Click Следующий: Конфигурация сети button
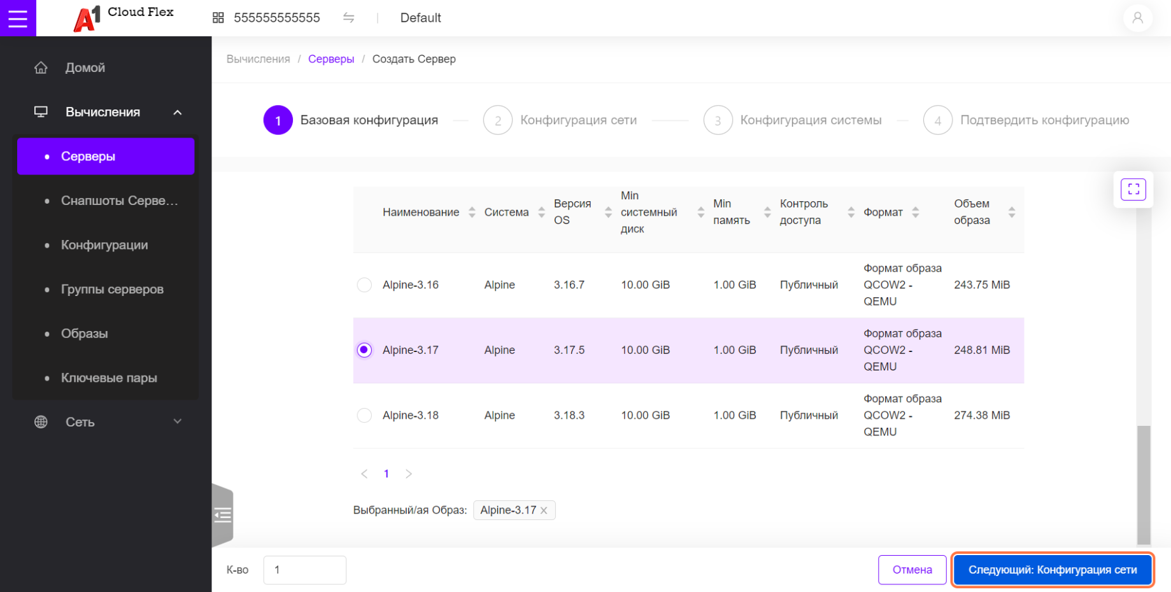The image size is (1171, 592). [1053, 570]
